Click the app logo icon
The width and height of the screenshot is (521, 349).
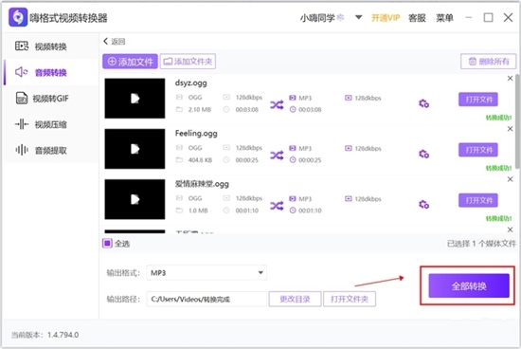pyautogui.click(x=18, y=17)
